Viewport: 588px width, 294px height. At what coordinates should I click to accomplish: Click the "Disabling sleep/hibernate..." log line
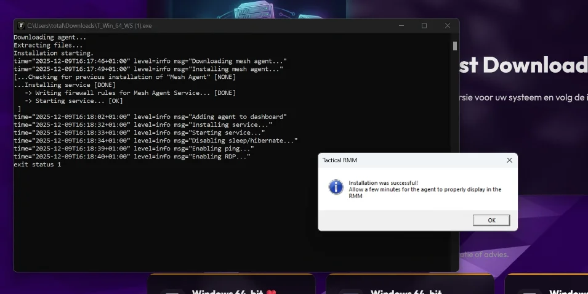coord(156,141)
